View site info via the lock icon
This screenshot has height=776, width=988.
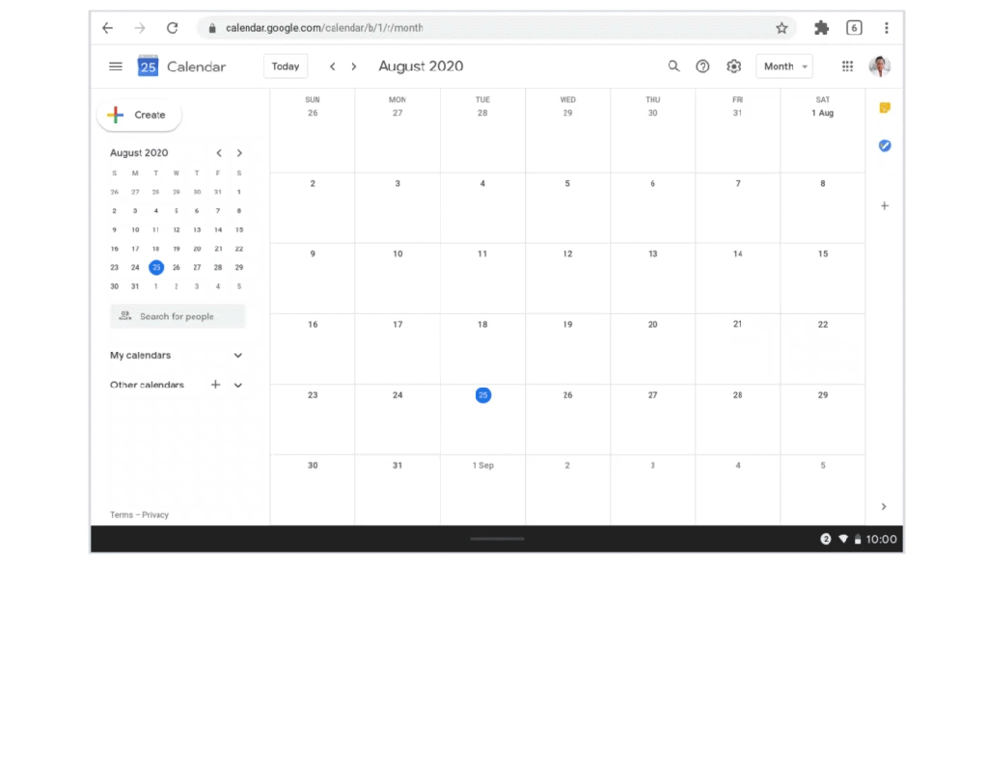coord(212,28)
